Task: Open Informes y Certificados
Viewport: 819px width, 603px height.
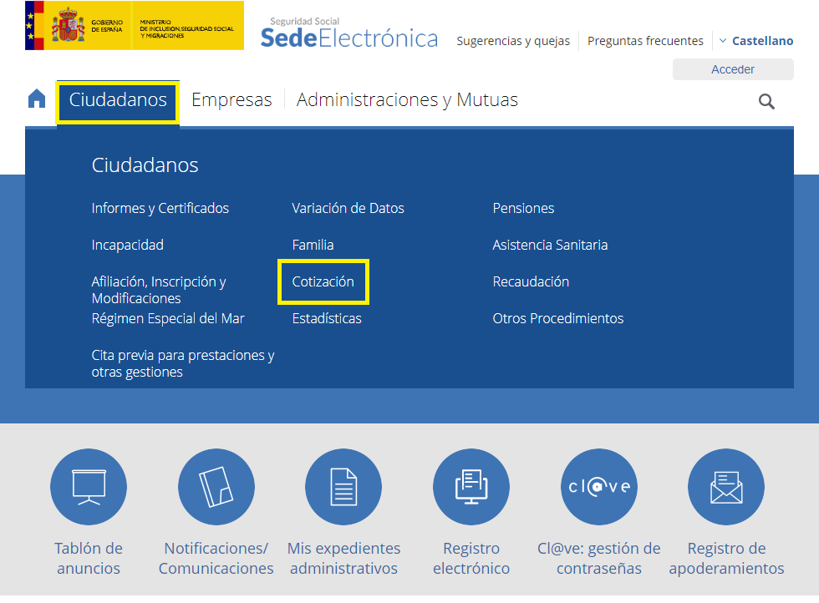Action: [160, 208]
